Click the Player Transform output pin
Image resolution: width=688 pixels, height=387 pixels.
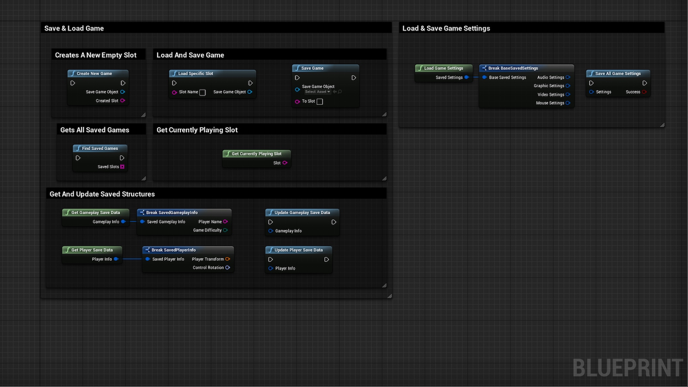pyautogui.click(x=227, y=259)
